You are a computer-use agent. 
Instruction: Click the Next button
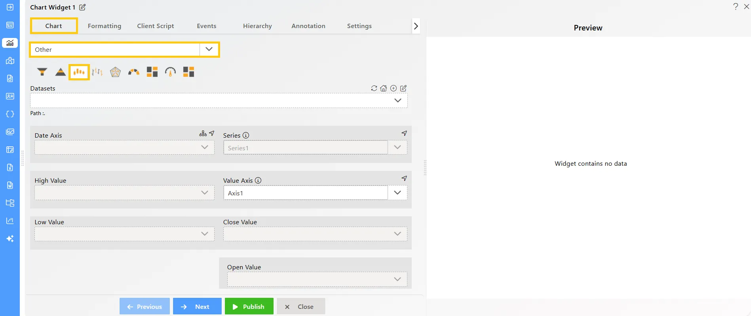197,307
